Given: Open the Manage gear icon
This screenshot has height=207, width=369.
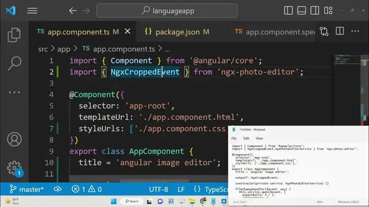Looking at the screenshot, I should click(x=14, y=168).
